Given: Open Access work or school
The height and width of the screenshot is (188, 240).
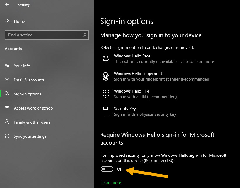Looking at the screenshot, I should pyautogui.click(x=34, y=108).
